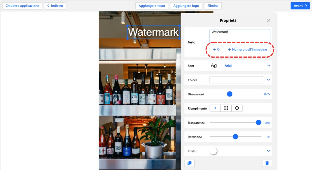Click the trash delete icon
312x170 pixels.
[x=267, y=163]
